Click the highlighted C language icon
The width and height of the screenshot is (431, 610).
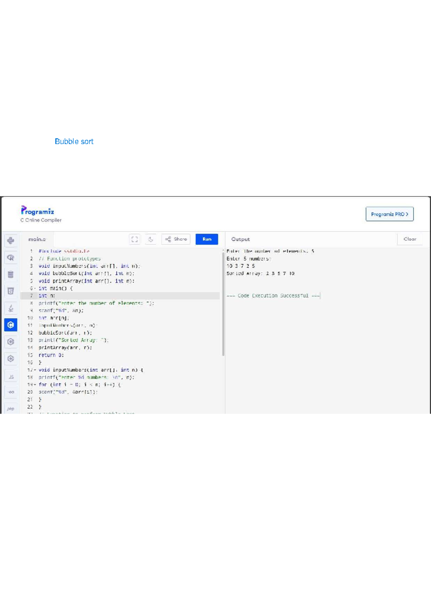(x=11, y=325)
